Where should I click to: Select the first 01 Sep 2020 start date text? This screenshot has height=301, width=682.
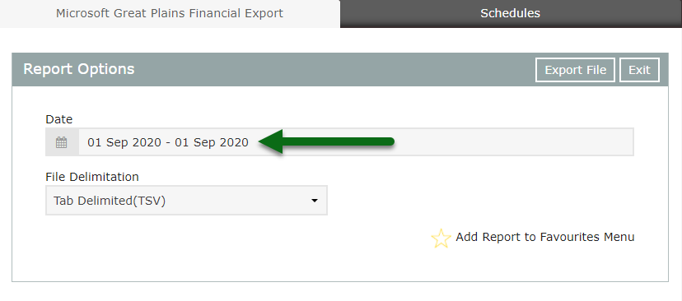tap(124, 142)
